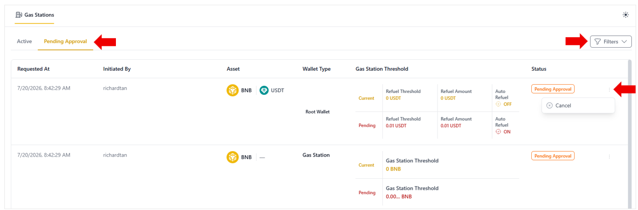Click Pending Approval badge in Root Wallet row
The height and width of the screenshot is (210, 638).
[x=553, y=89]
